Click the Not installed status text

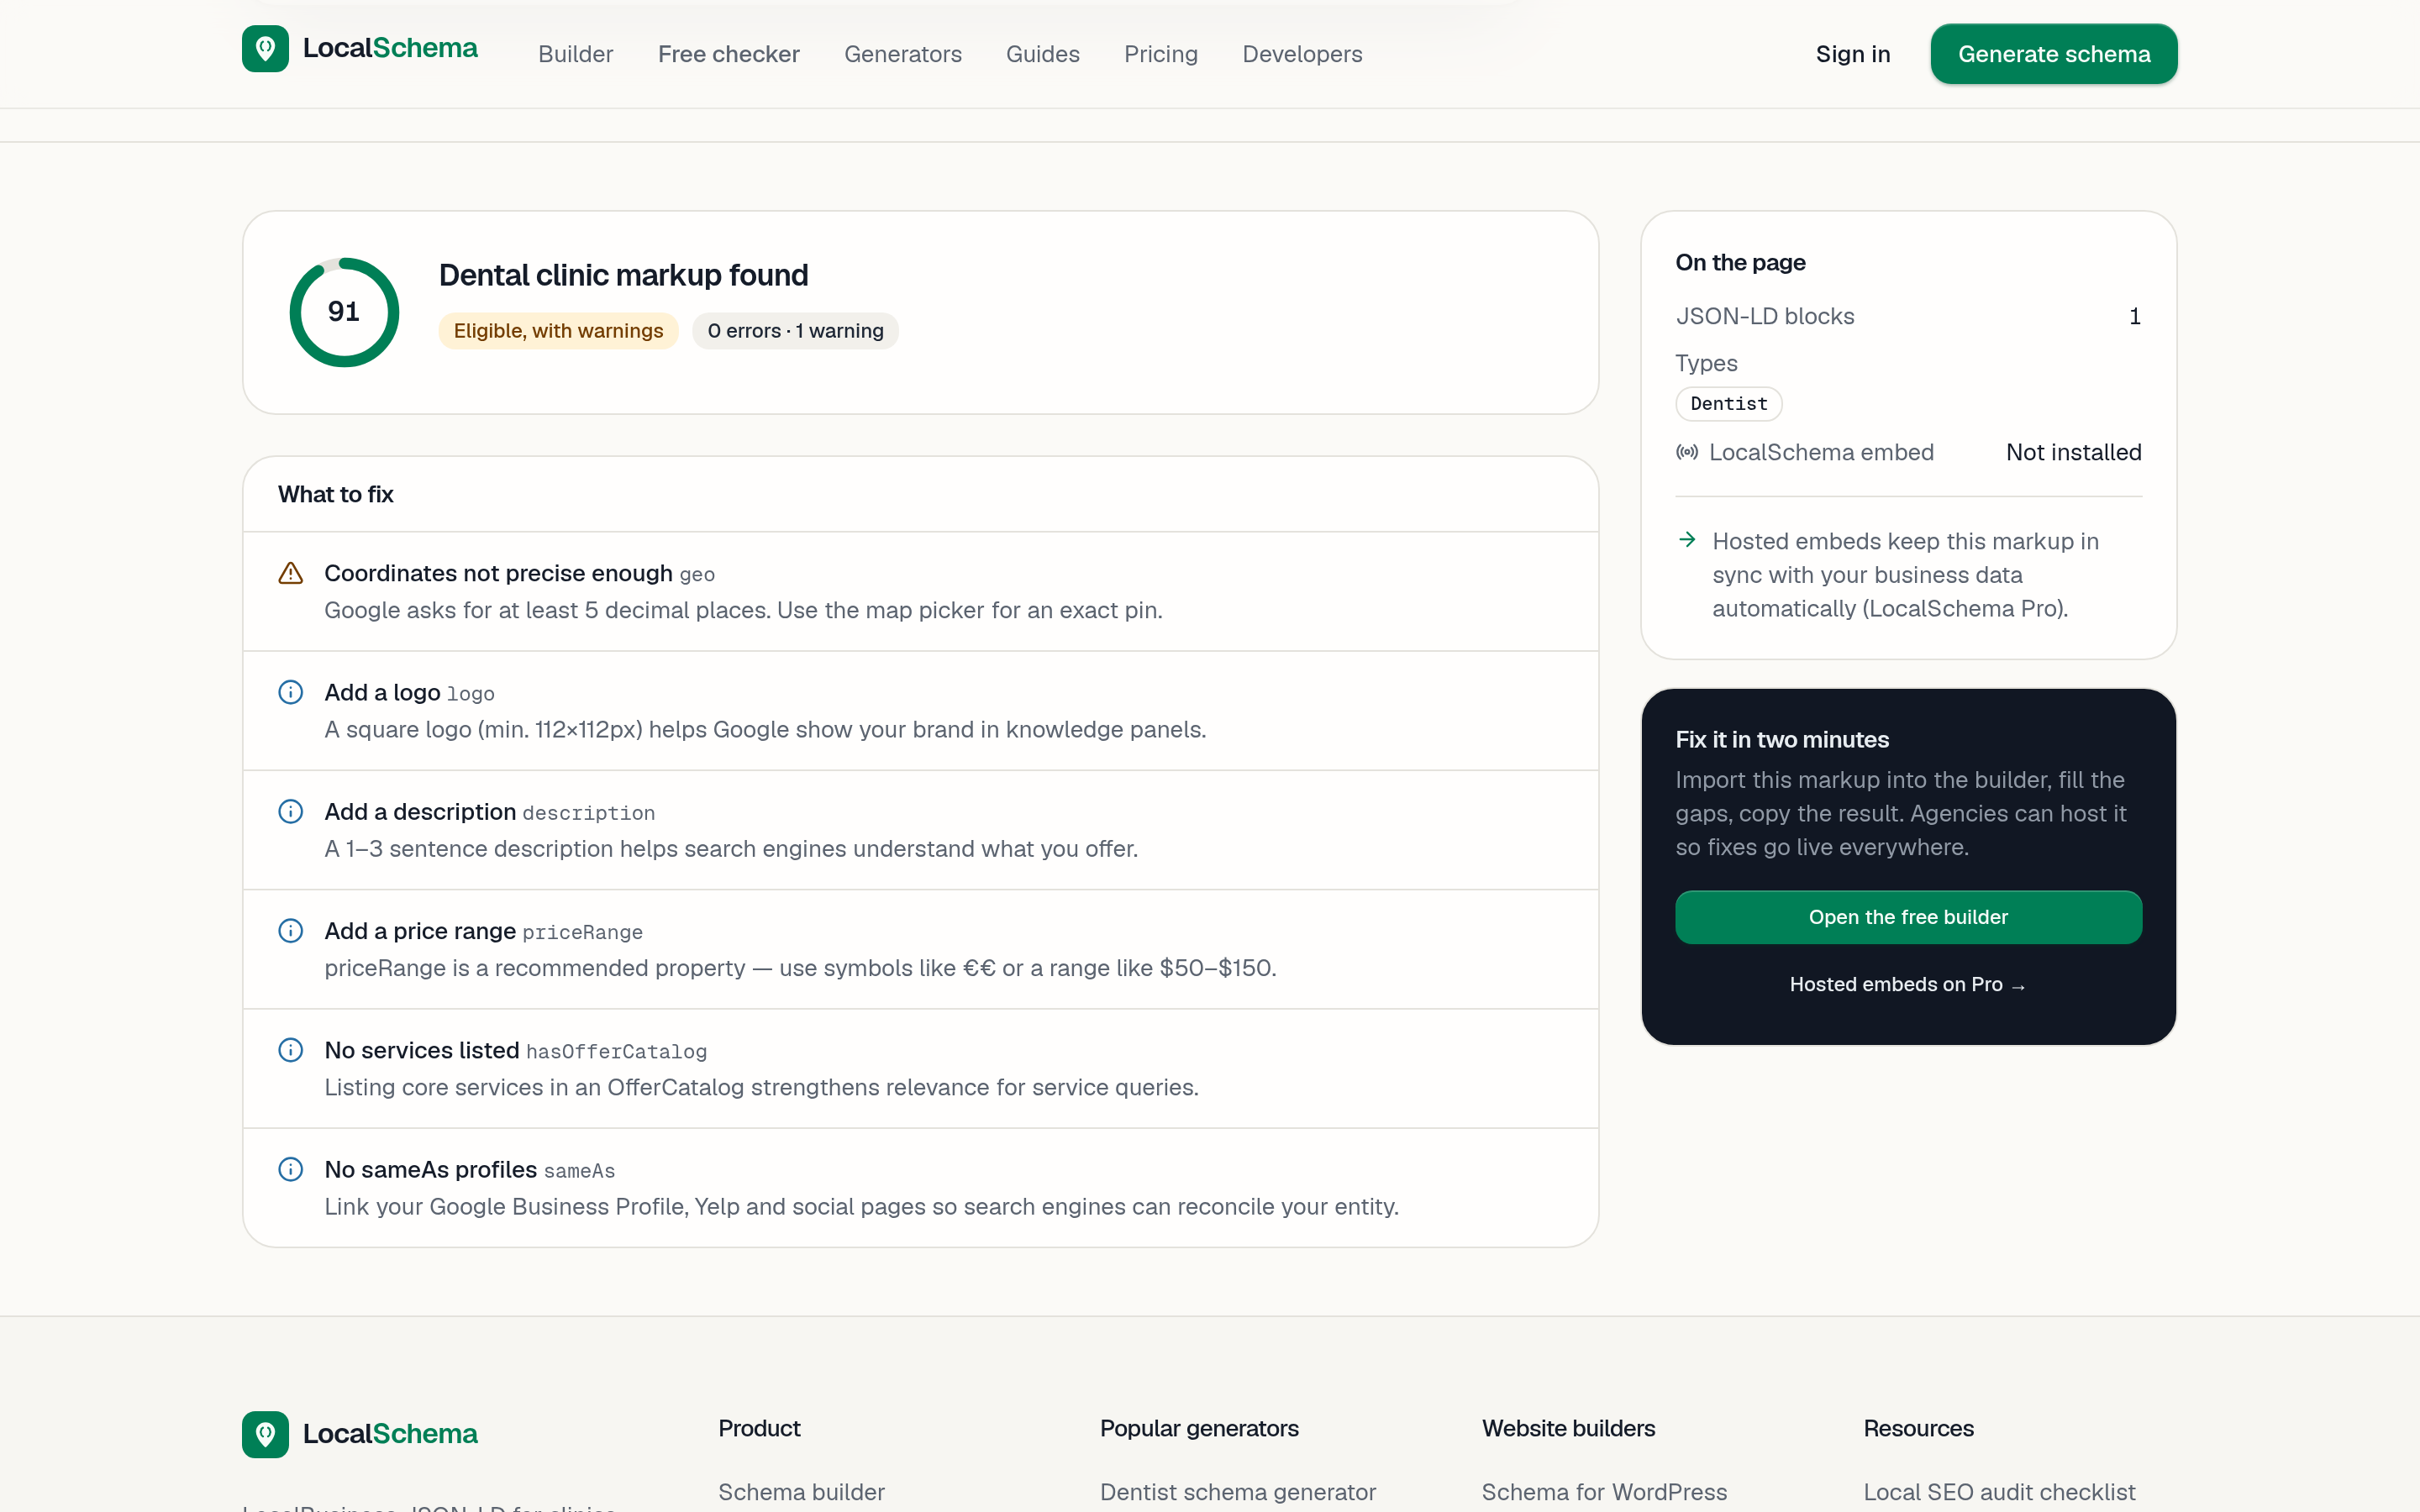coord(2073,452)
